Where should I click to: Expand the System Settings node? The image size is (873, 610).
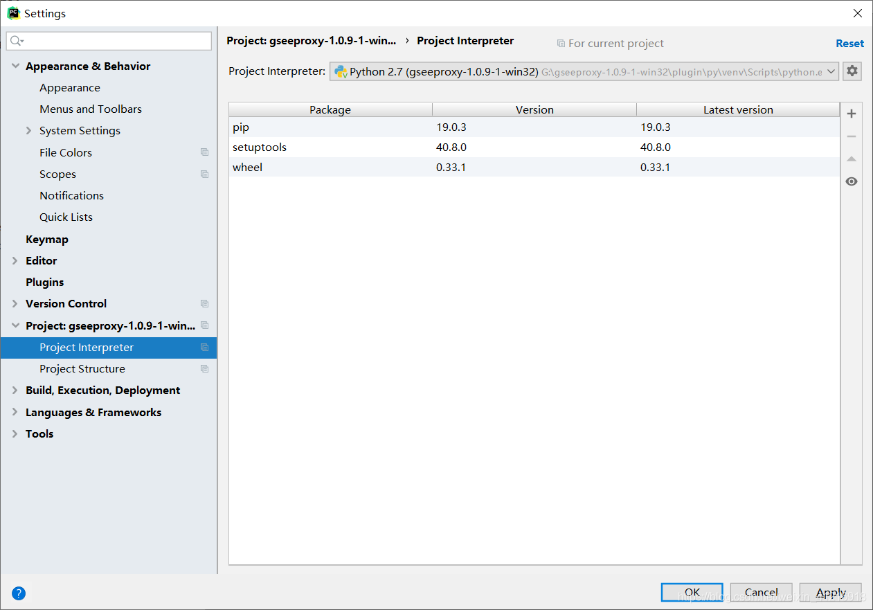pyautogui.click(x=28, y=131)
